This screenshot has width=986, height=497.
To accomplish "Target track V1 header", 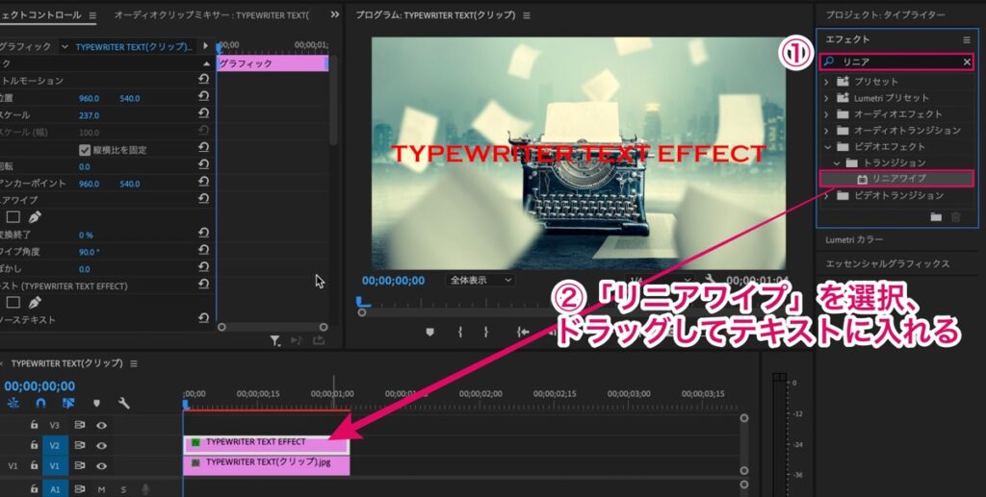I will click(x=55, y=465).
